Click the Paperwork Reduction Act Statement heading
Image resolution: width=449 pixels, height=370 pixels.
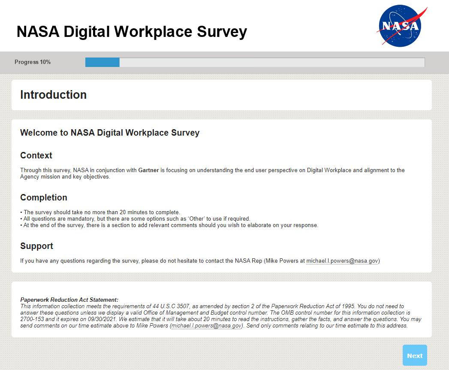(x=69, y=300)
